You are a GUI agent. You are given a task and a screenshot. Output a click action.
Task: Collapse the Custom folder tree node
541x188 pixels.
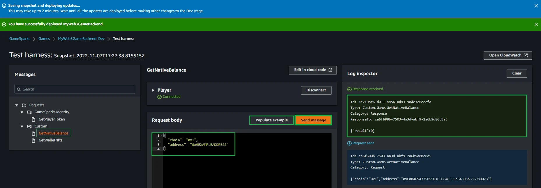point(22,126)
